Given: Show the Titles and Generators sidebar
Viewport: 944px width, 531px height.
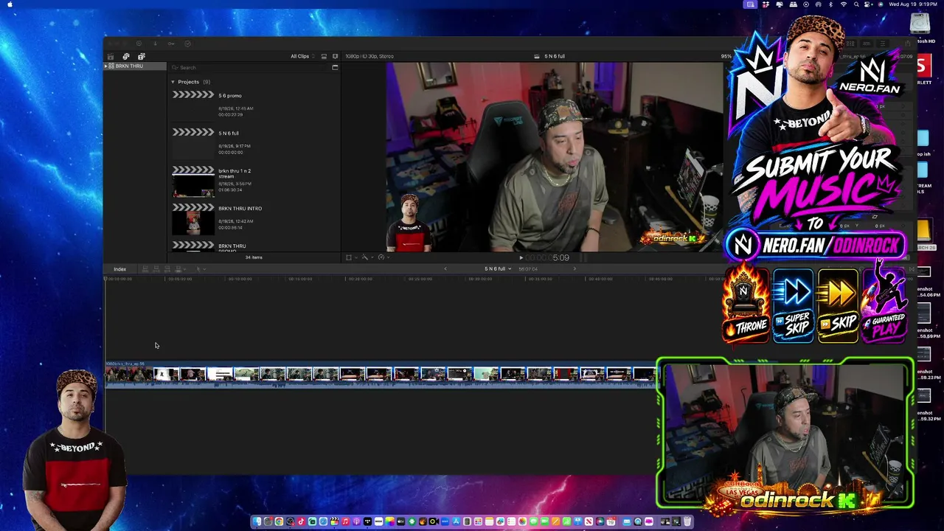Looking at the screenshot, I should pyautogui.click(x=141, y=57).
